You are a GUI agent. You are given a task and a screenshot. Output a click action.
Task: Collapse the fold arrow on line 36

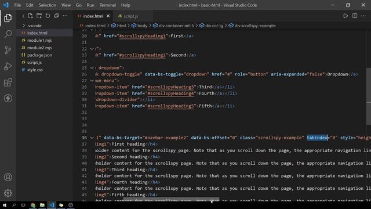92,138
